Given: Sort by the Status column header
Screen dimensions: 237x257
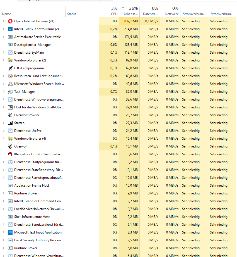Looking at the screenshot, I should coord(82,11).
